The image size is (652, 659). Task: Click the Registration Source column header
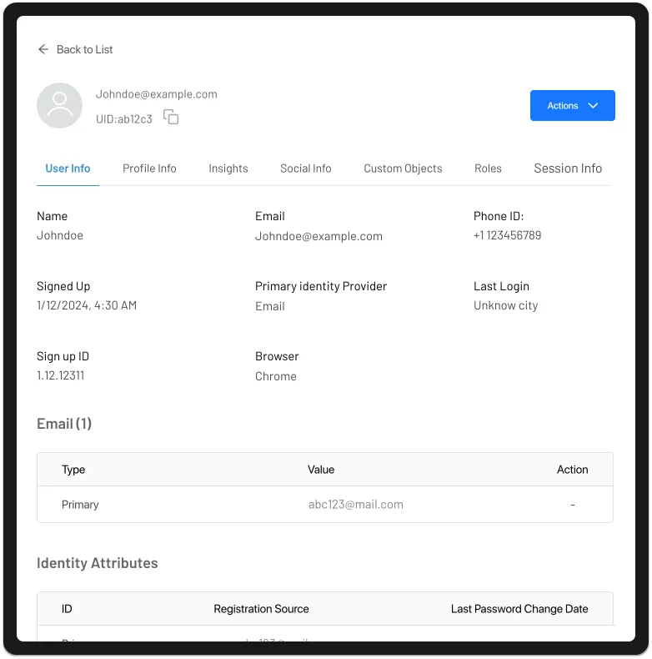coord(261,609)
